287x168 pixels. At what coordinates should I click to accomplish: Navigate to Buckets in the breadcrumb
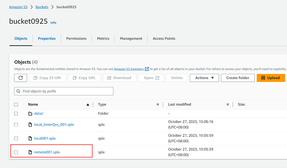click(x=42, y=7)
